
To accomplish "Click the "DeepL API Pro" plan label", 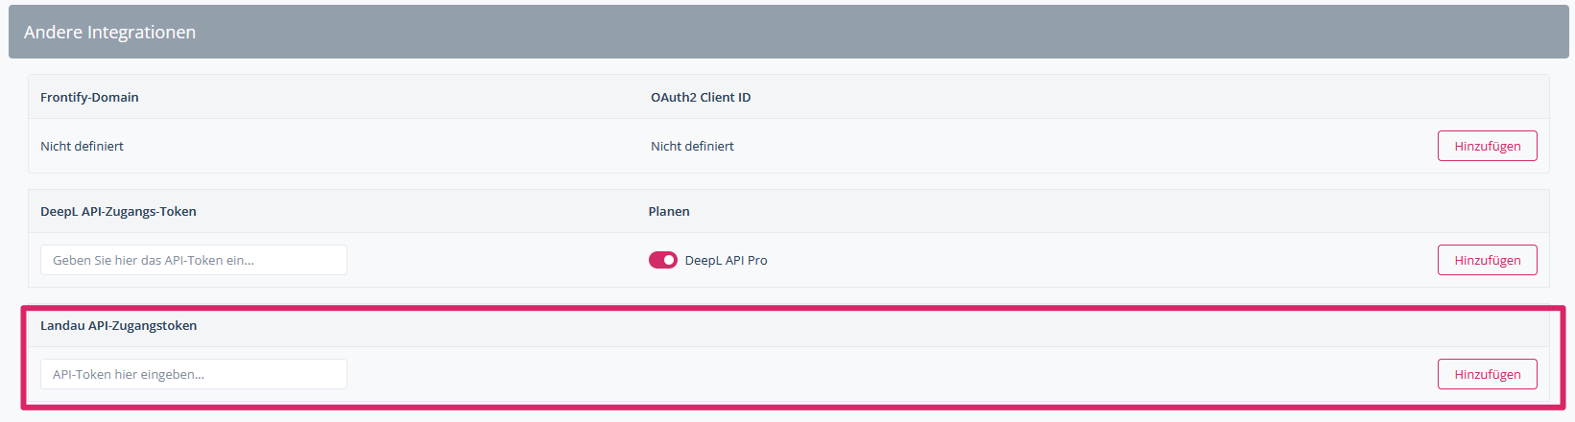I will point(726,260).
